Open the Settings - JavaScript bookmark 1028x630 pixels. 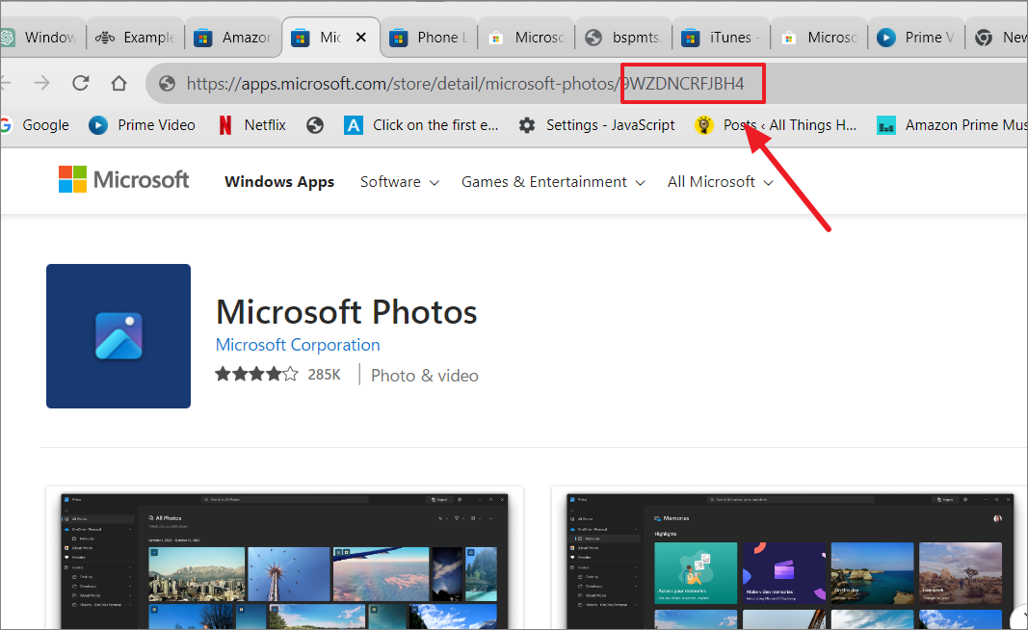click(596, 124)
